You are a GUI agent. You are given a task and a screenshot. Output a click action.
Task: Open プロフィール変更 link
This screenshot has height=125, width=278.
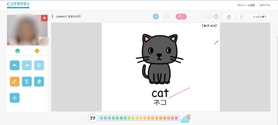tap(246, 5)
